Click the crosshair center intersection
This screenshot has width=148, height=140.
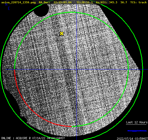(76, 69)
